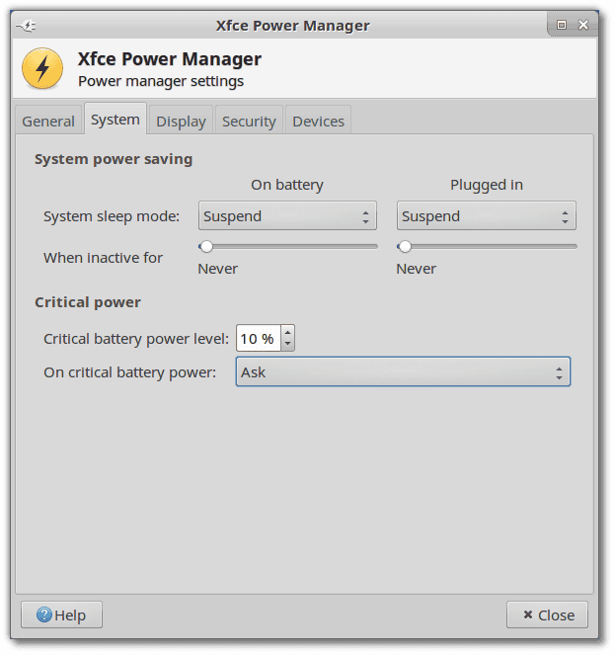Image resolution: width=615 pixels, height=655 pixels.
Task: Click the Critical power heading
Action: pyautogui.click(x=88, y=302)
